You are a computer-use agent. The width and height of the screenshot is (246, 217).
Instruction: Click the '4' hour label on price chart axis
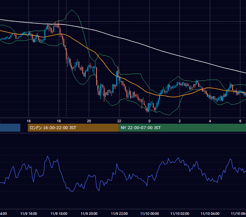[210, 121]
